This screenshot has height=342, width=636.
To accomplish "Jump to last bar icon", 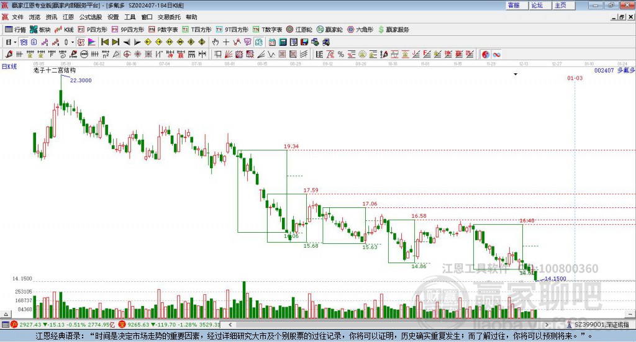I will point(116,42).
